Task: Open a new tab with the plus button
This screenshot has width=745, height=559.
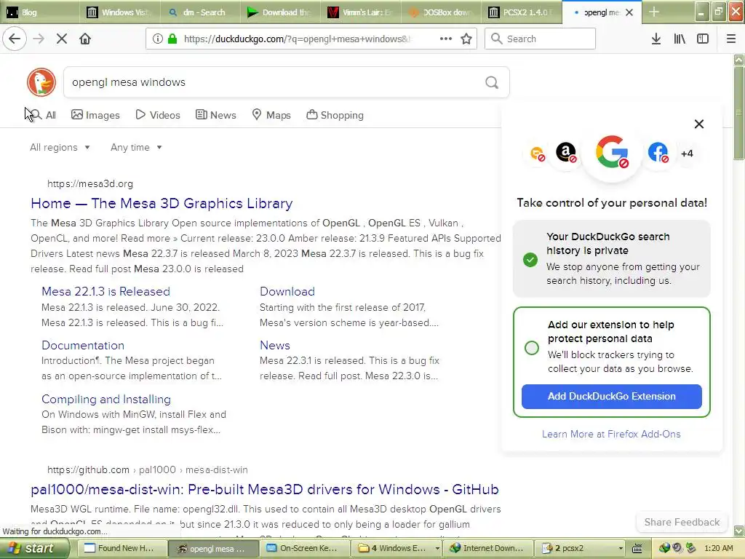Action: [654, 12]
